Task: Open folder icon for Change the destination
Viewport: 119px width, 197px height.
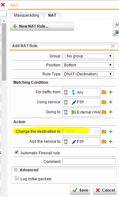Action: (x=104, y=132)
